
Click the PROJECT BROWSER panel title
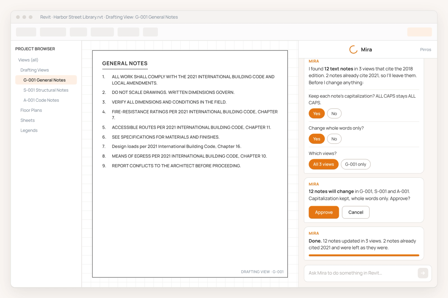point(35,49)
